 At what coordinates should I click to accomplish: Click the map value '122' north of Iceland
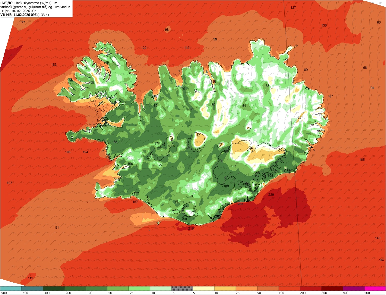point(144,48)
